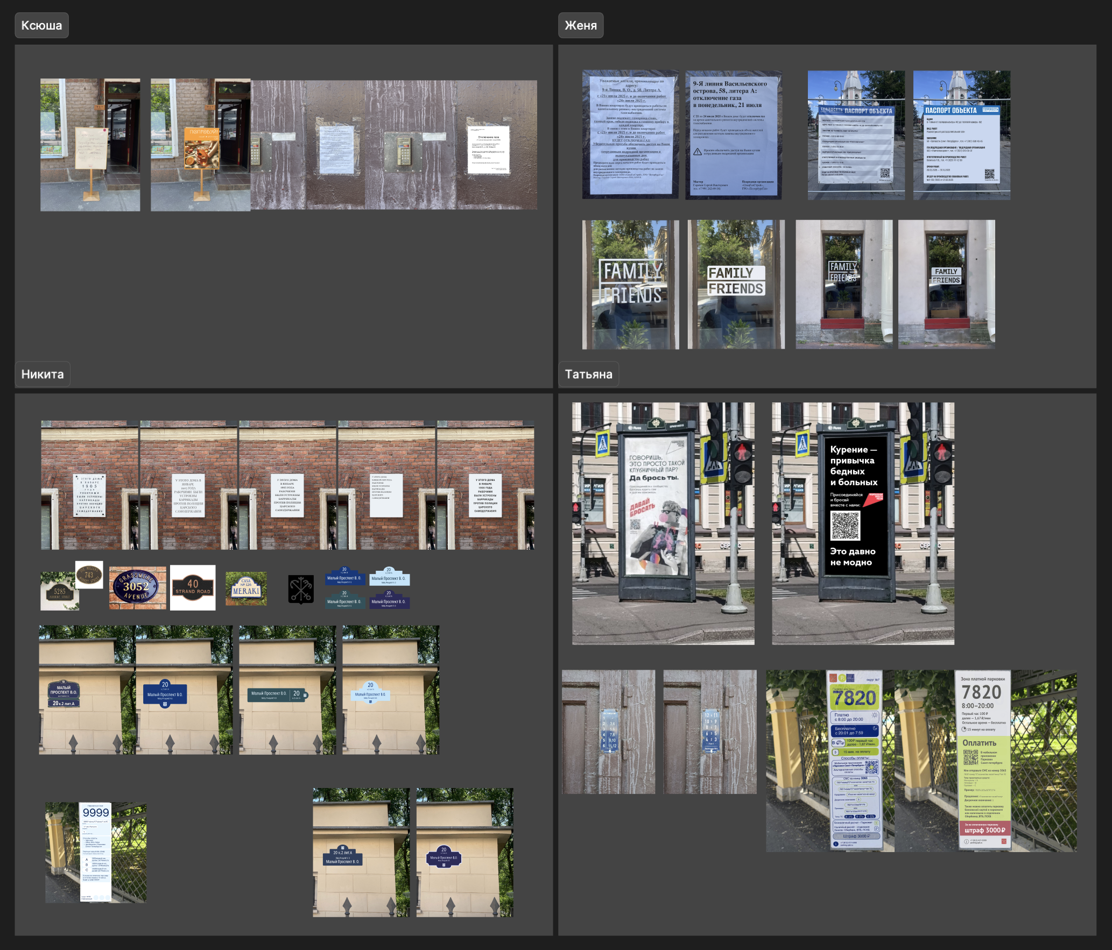Select the original blue Паспорт объекта photo

pos(856,134)
